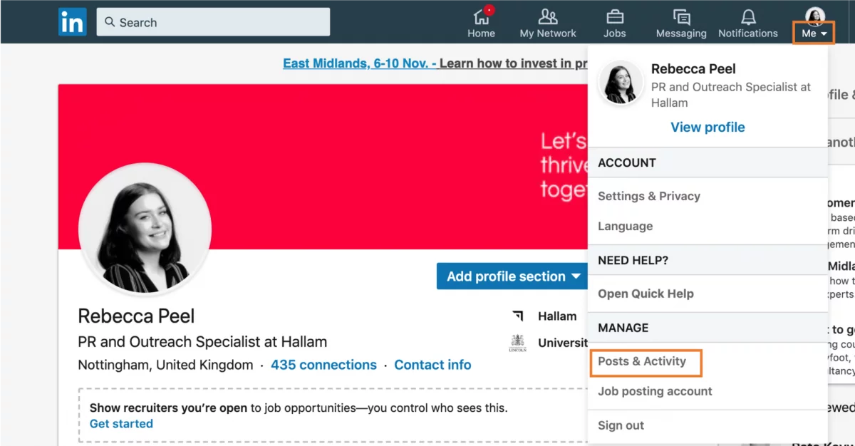
Task: Click Sign out
Action: tap(621, 425)
